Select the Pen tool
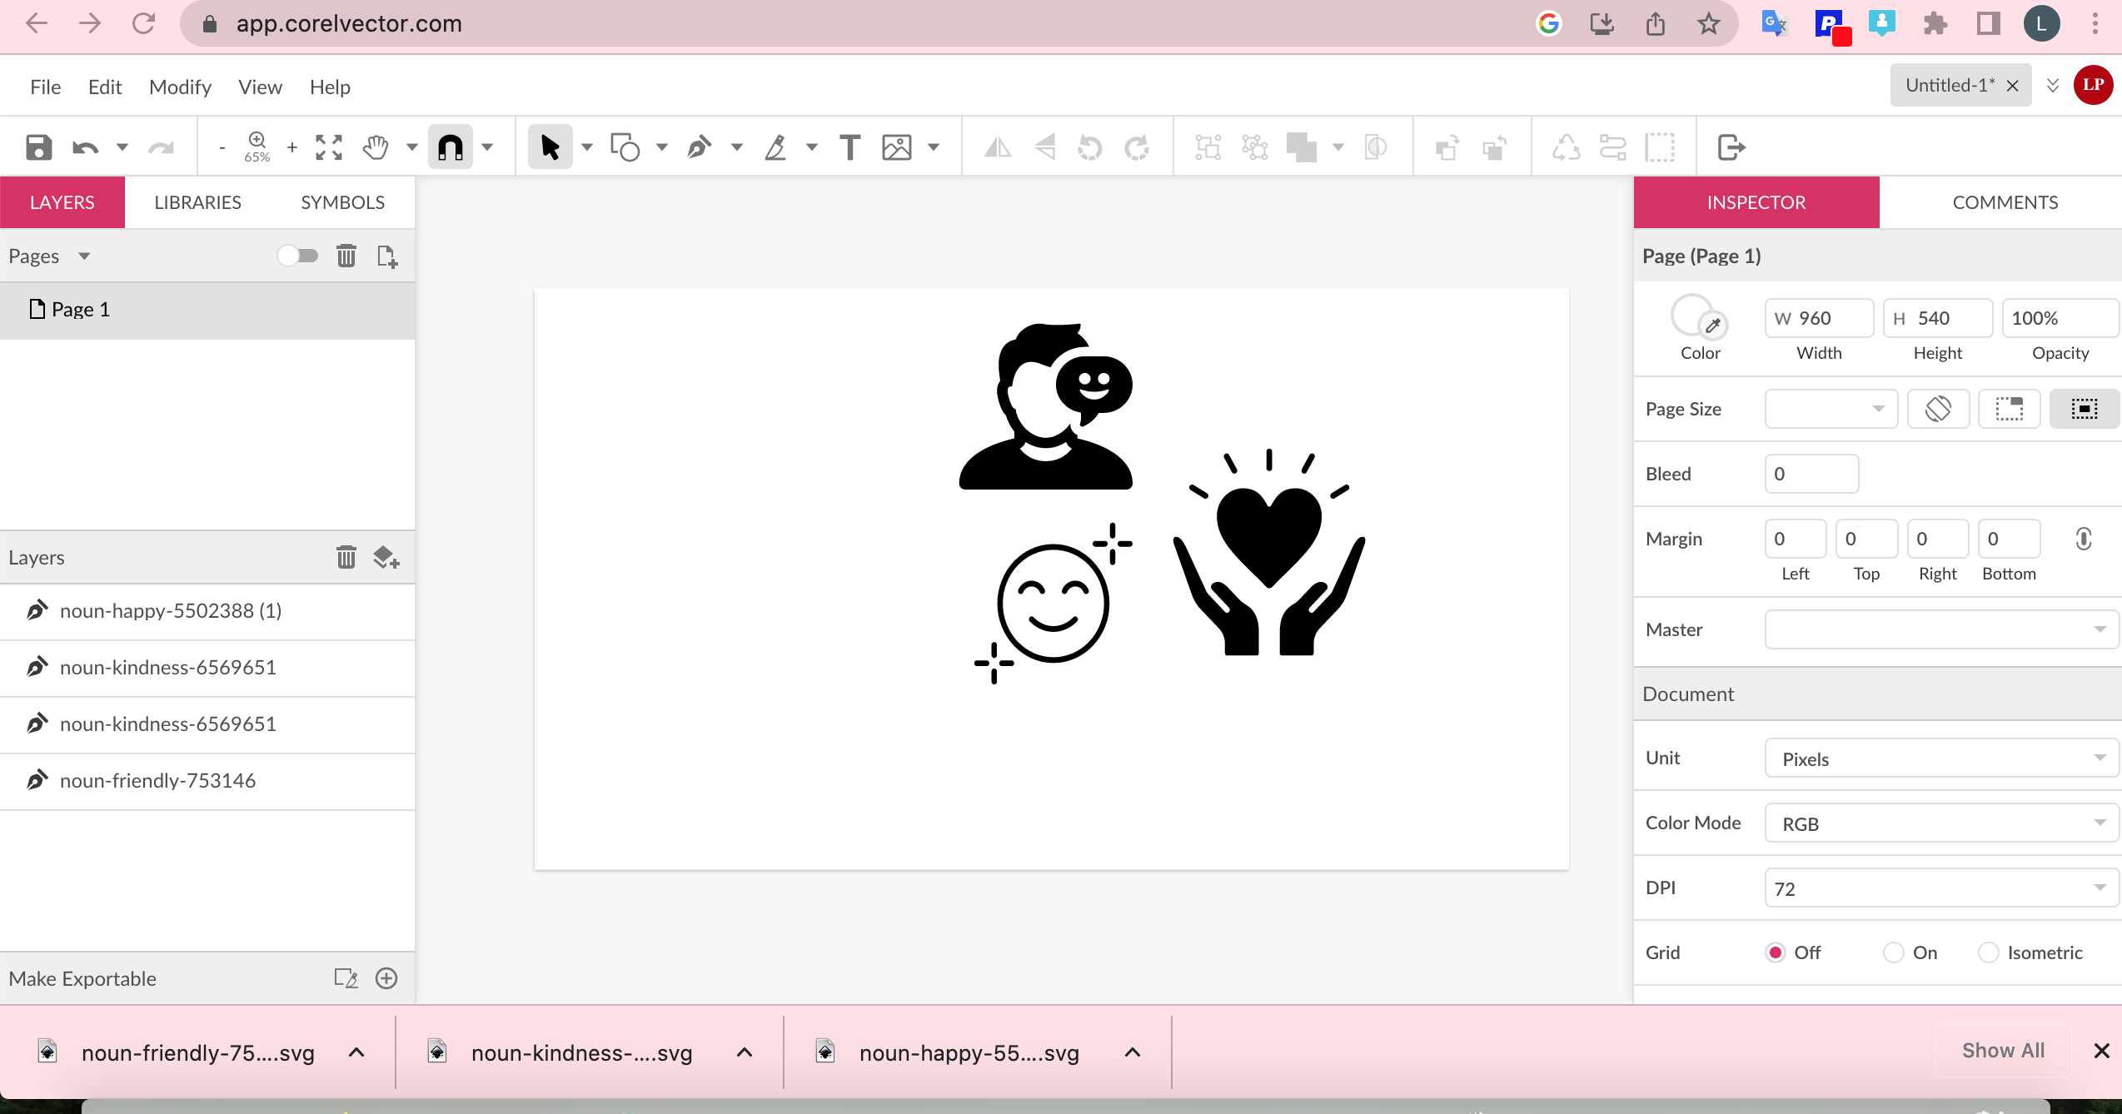 coord(700,147)
